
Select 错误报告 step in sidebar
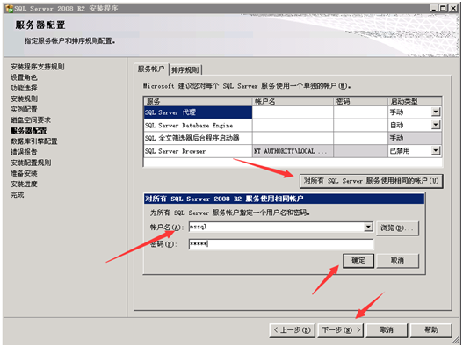click(x=24, y=152)
